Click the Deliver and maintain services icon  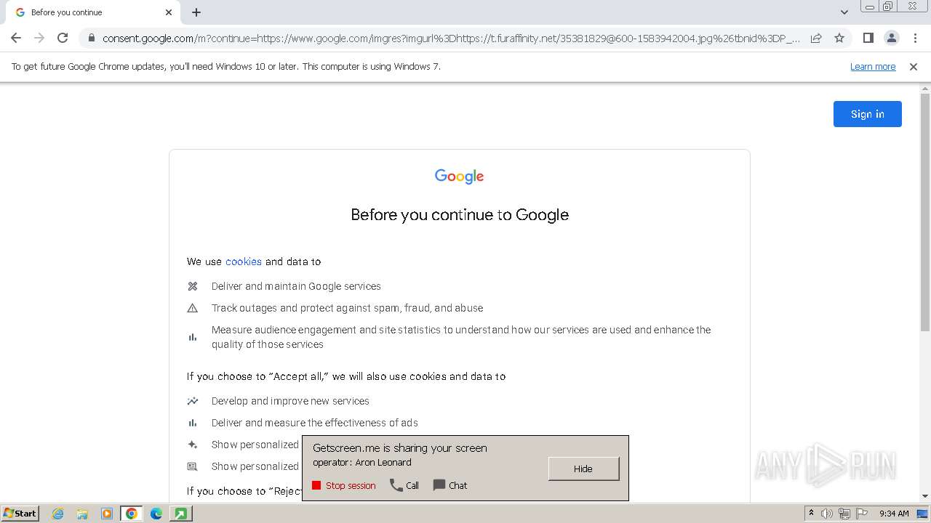point(193,286)
